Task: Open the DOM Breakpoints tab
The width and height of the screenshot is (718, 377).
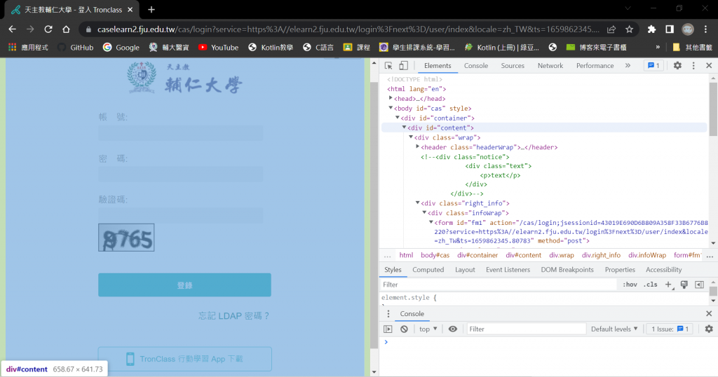Action: tap(567, 270)
